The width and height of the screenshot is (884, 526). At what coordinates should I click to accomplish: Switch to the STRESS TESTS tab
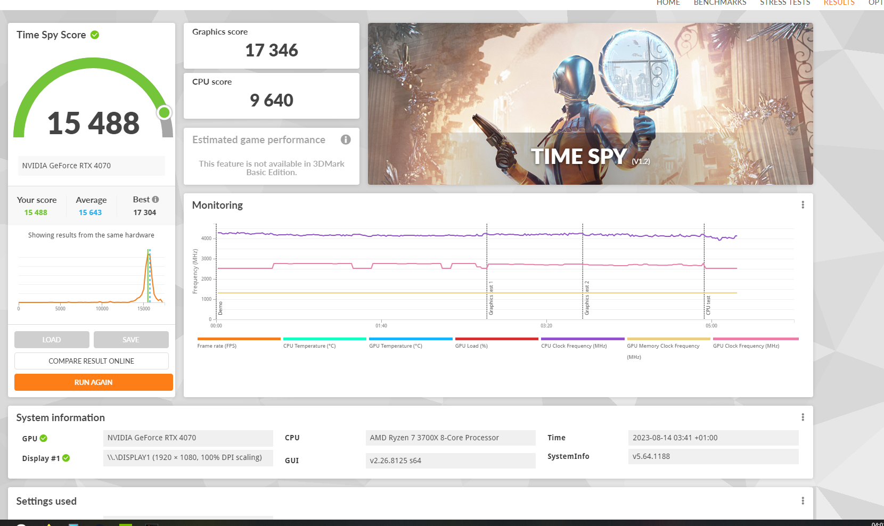(x=785, y=3)
